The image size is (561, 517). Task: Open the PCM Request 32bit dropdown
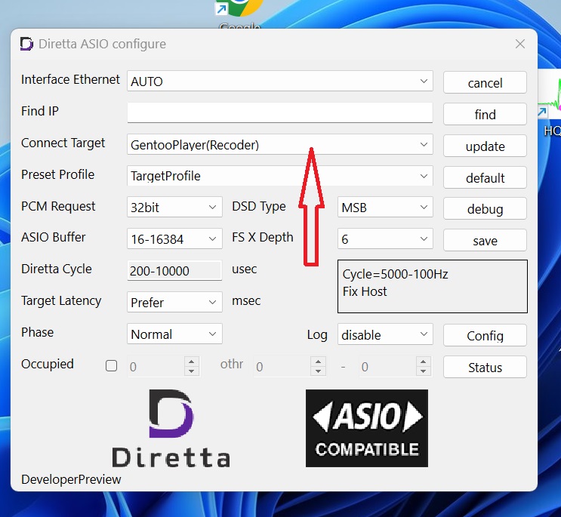[174, 207]
